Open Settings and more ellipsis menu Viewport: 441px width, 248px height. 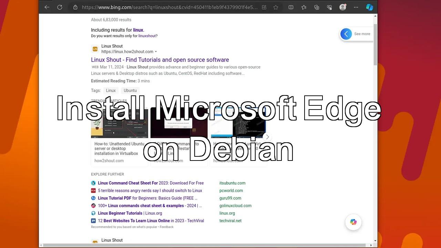[x=356, y=7]
